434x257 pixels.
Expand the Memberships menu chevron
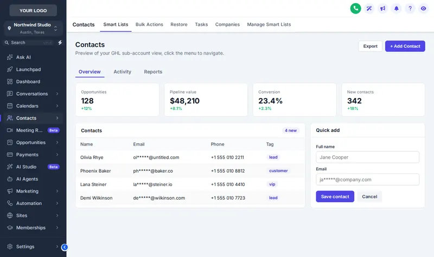[58, 227]
